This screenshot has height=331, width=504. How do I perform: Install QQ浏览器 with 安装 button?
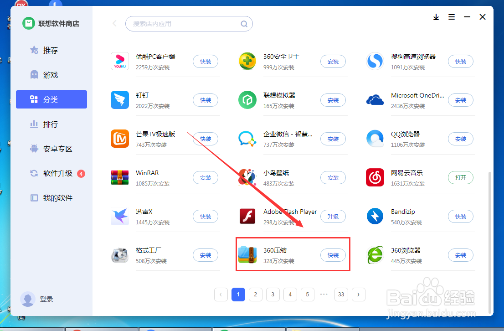(461, 139)
